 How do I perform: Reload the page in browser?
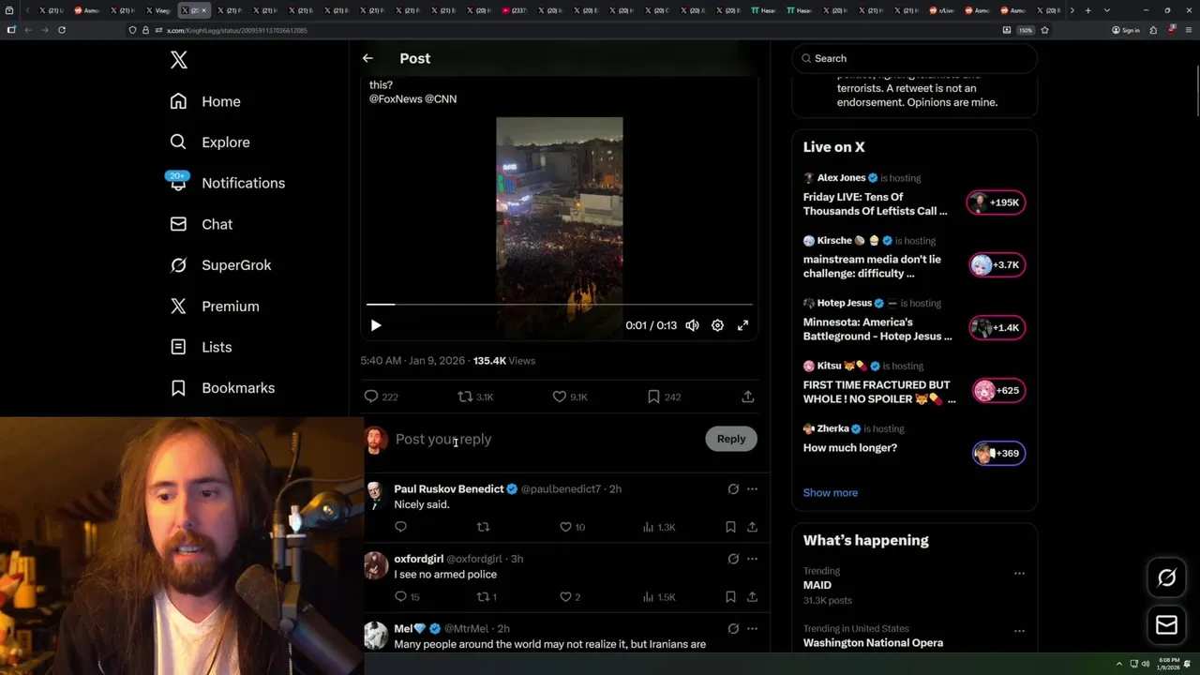click(x=62, y=30)
